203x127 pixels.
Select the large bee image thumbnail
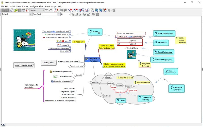[24, 40]
